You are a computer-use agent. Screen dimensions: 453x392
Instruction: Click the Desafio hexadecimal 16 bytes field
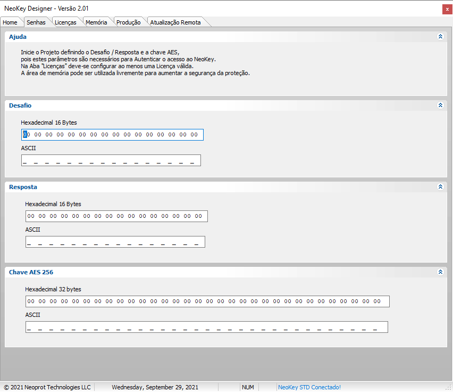pyautogui.click(x=112, y=135)
